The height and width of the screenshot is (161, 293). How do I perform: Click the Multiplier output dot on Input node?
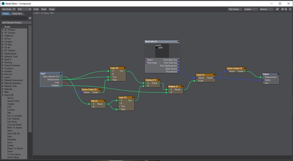click(x=61, y=86)
